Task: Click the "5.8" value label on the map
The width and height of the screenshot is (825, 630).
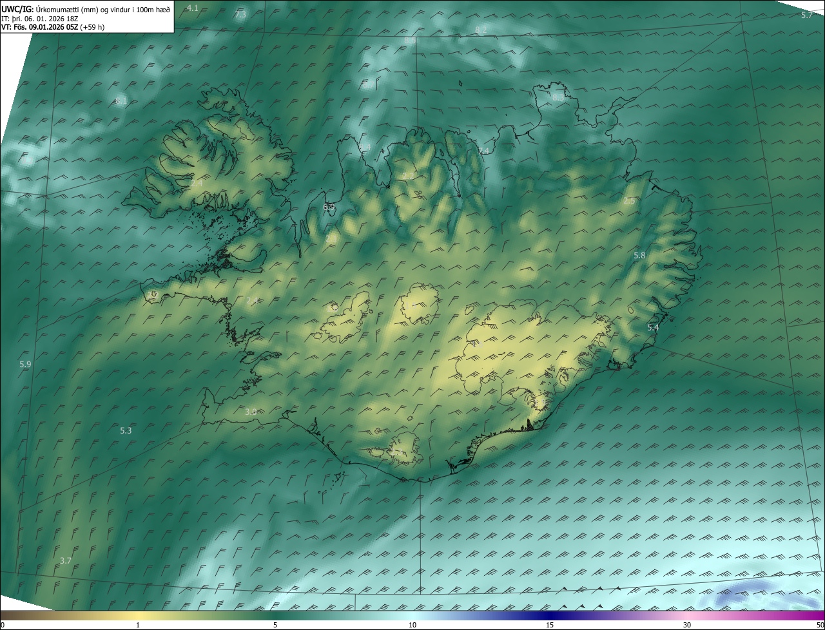Action: (x=639, y=256)
